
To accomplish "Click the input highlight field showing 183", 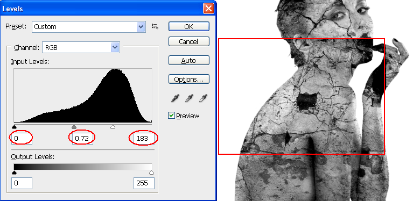I will (x=144, y=139).
